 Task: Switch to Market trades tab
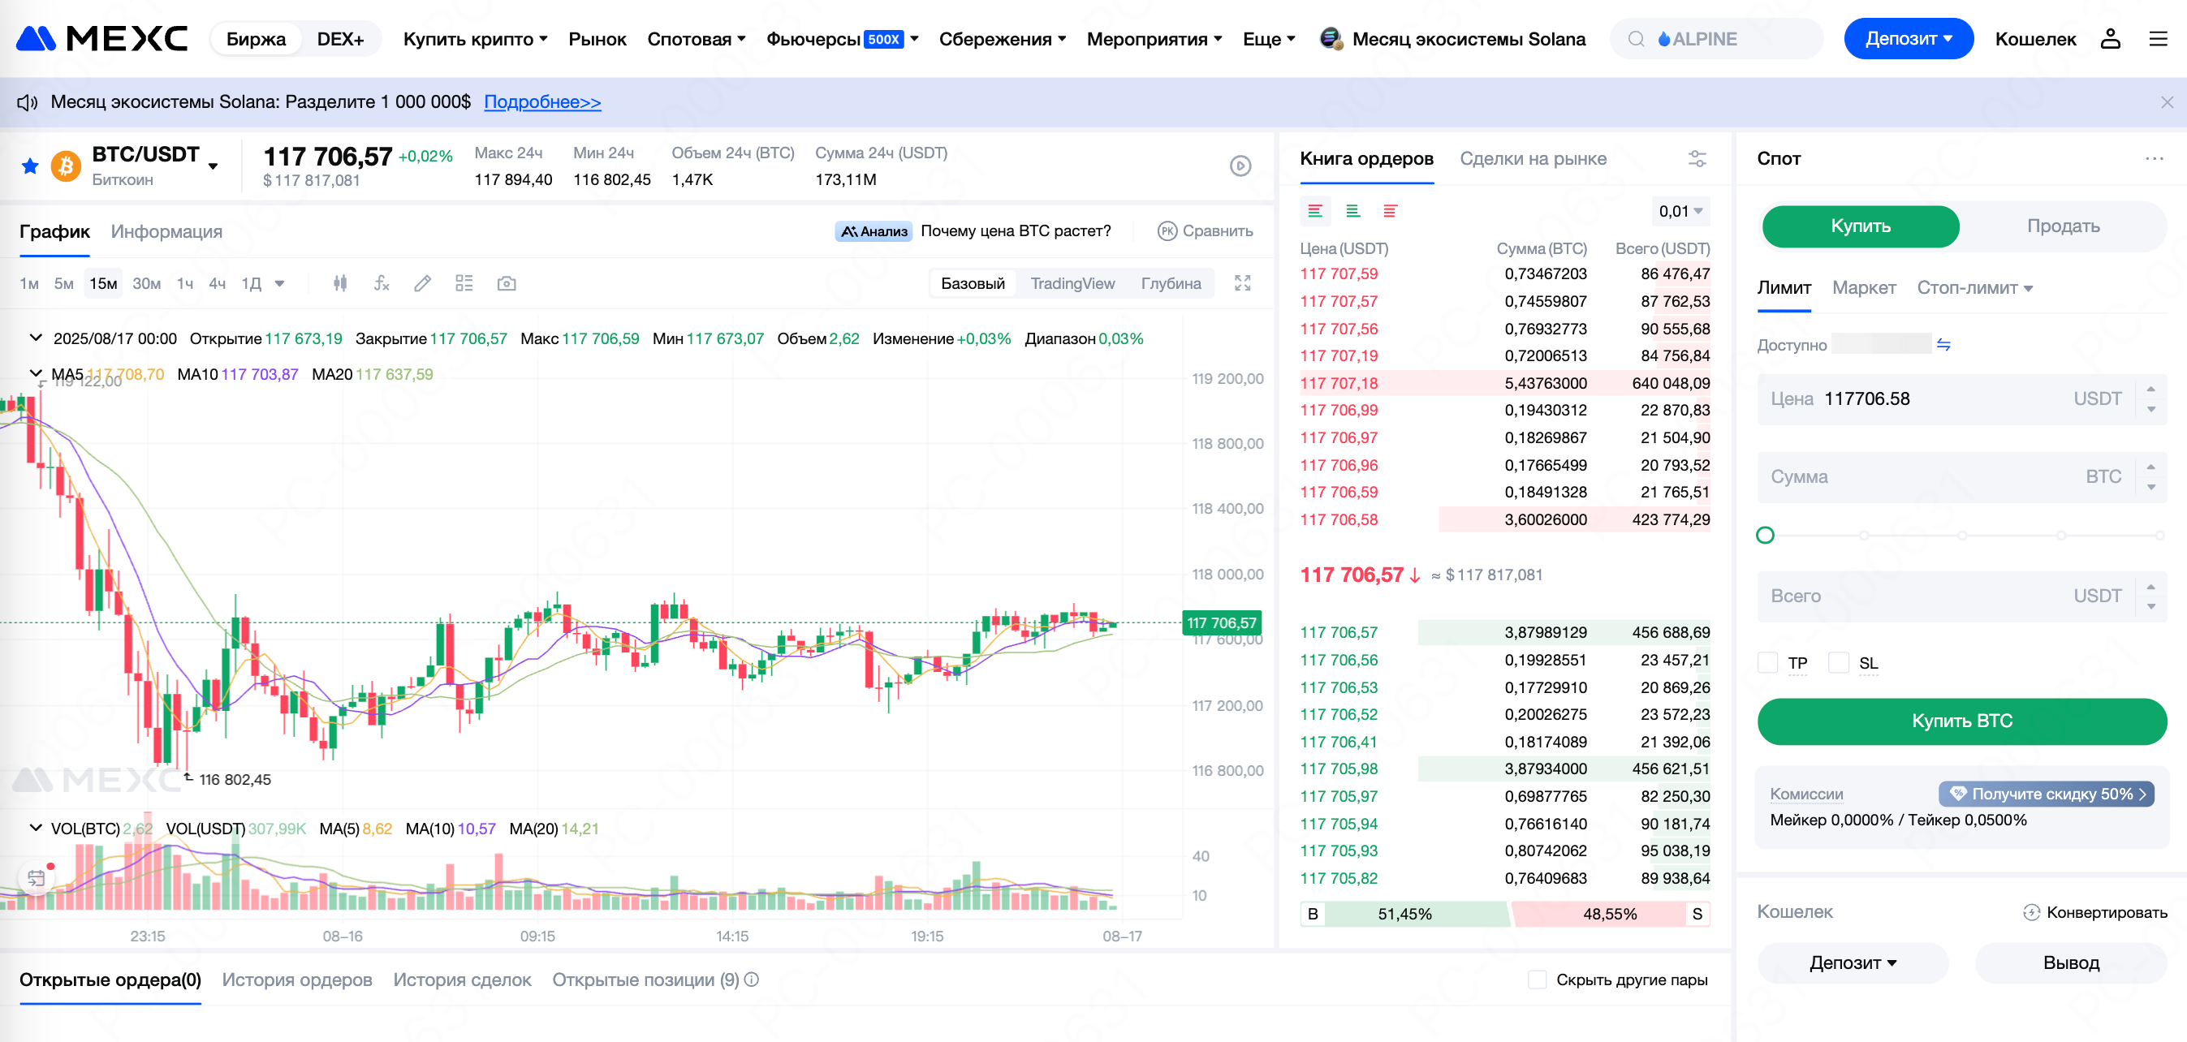tap(1533, 159)
